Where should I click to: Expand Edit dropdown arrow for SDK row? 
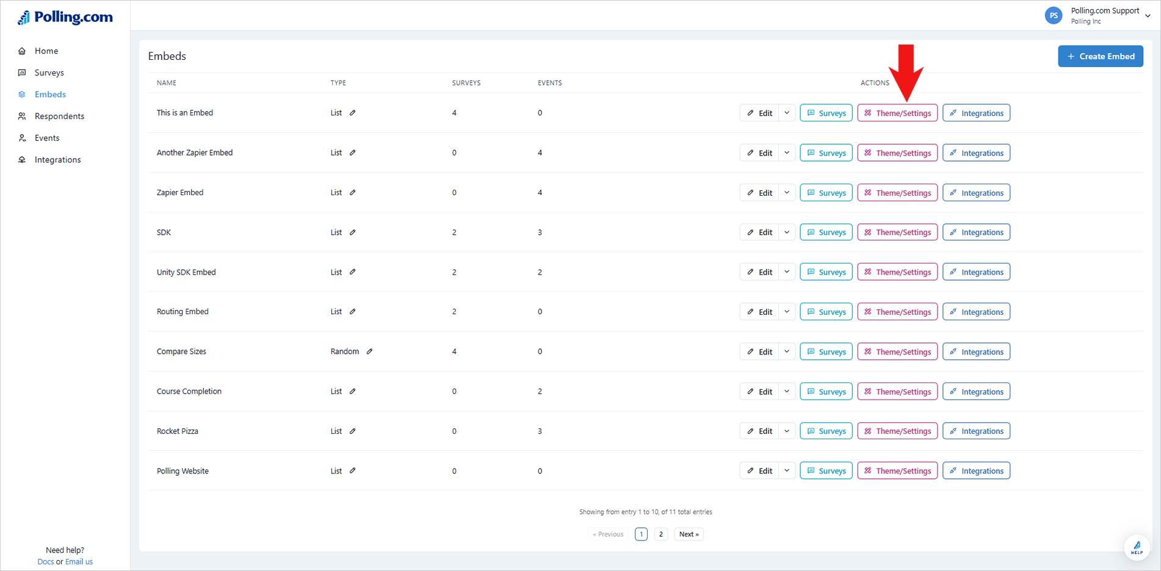click(787, 232)
